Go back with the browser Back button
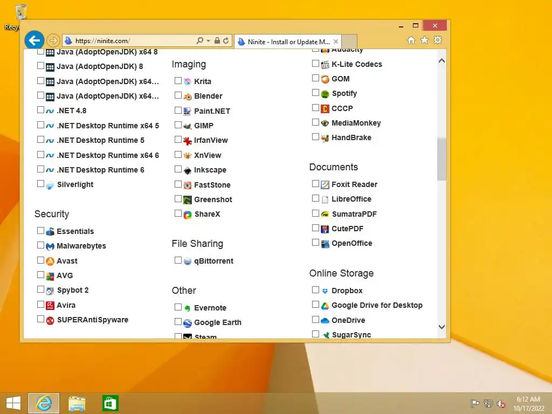This screenshot has height=414, width=552. pyautogui.click(x=34, y=40)
